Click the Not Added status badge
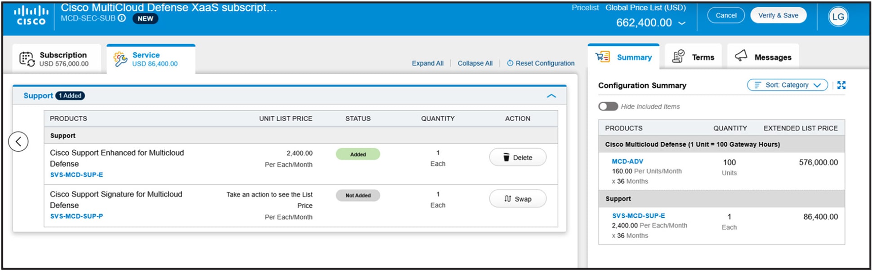 click(358, 196)
